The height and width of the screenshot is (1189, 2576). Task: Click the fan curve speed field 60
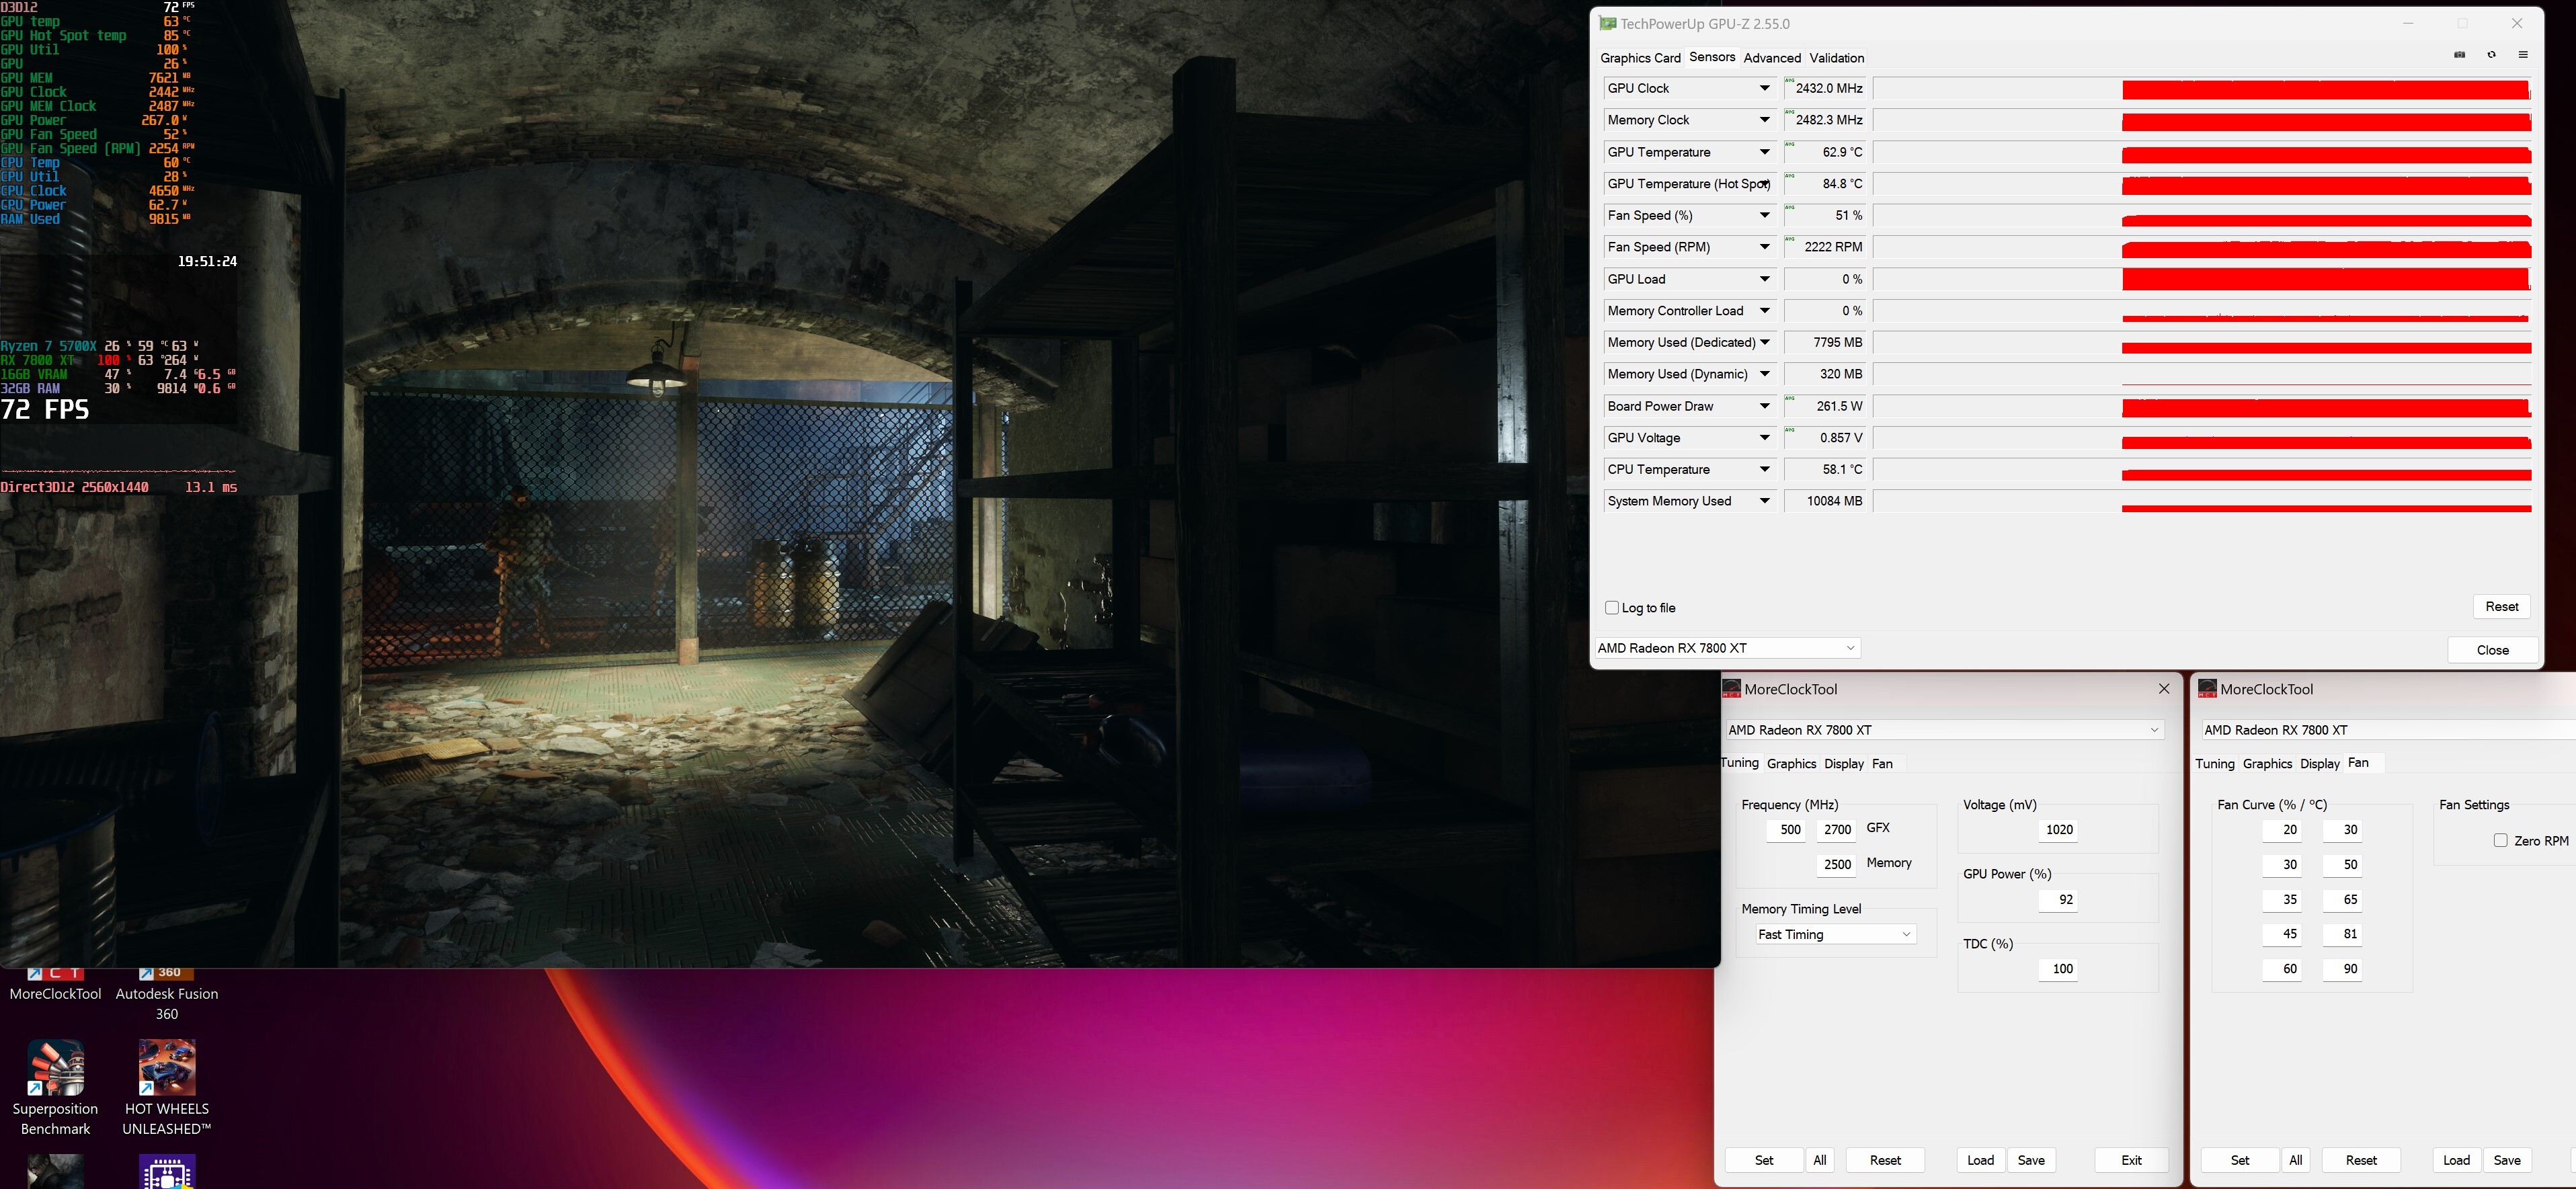tap(2282, 969)
